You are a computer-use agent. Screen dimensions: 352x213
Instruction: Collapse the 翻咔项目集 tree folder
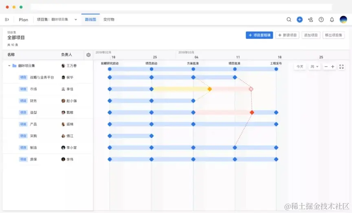pos(9,65)
